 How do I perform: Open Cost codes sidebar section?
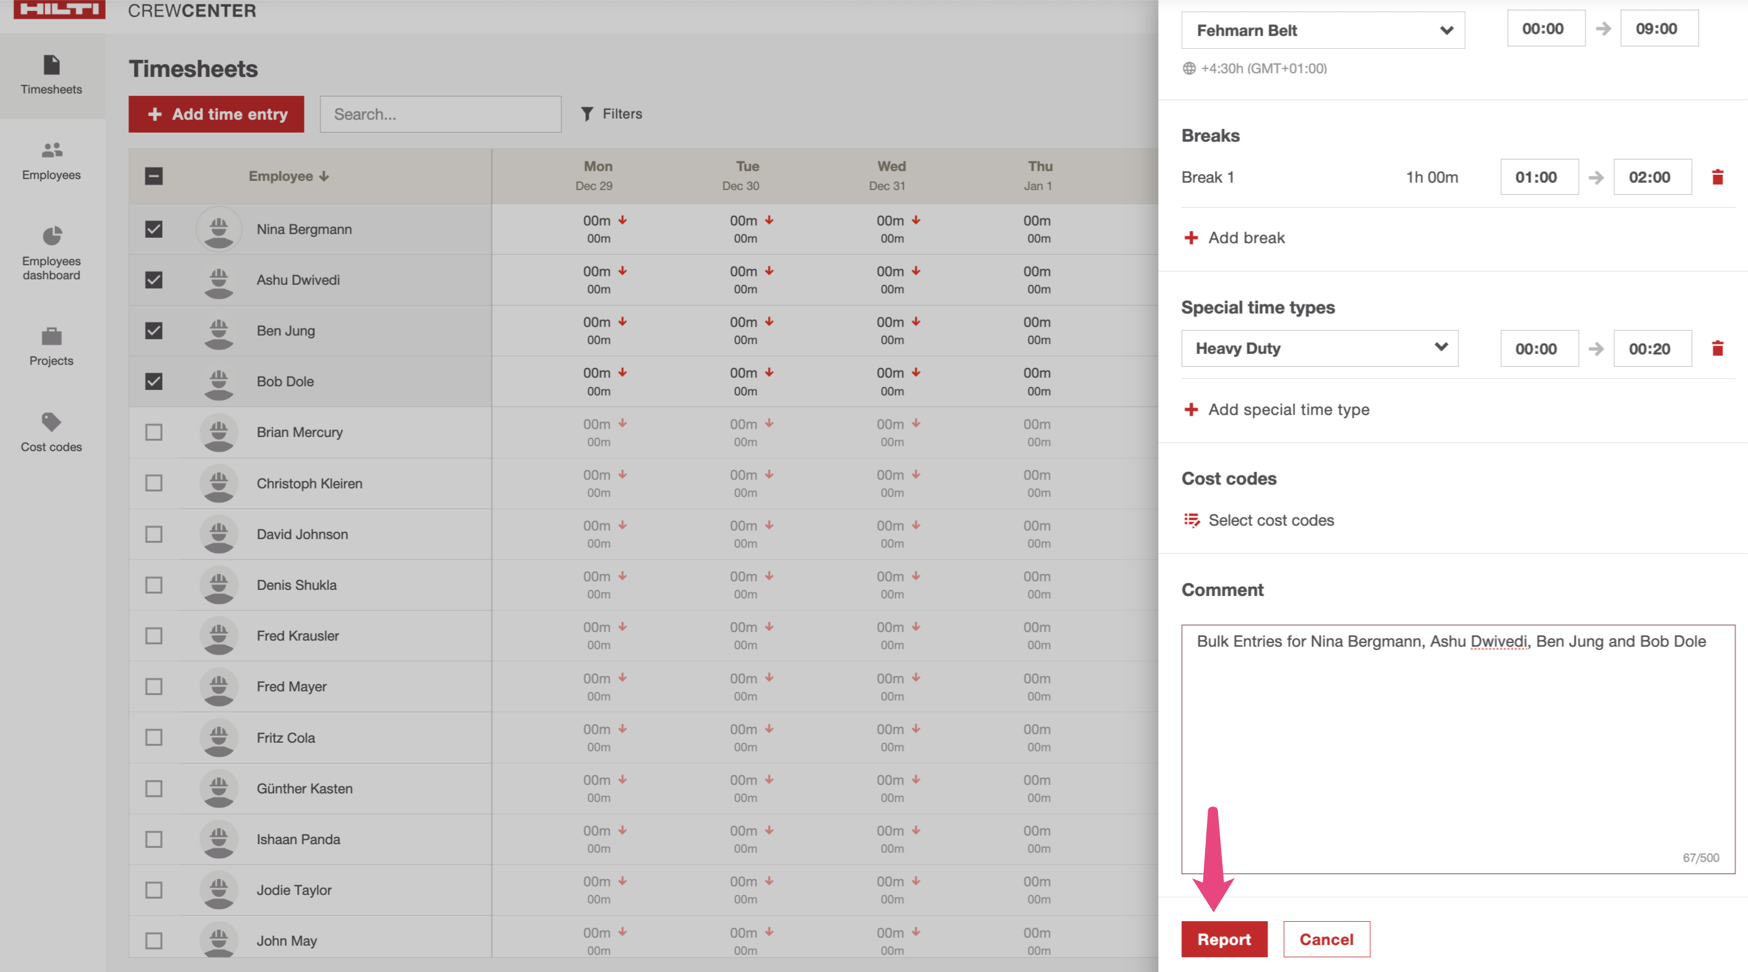[51, 432]
